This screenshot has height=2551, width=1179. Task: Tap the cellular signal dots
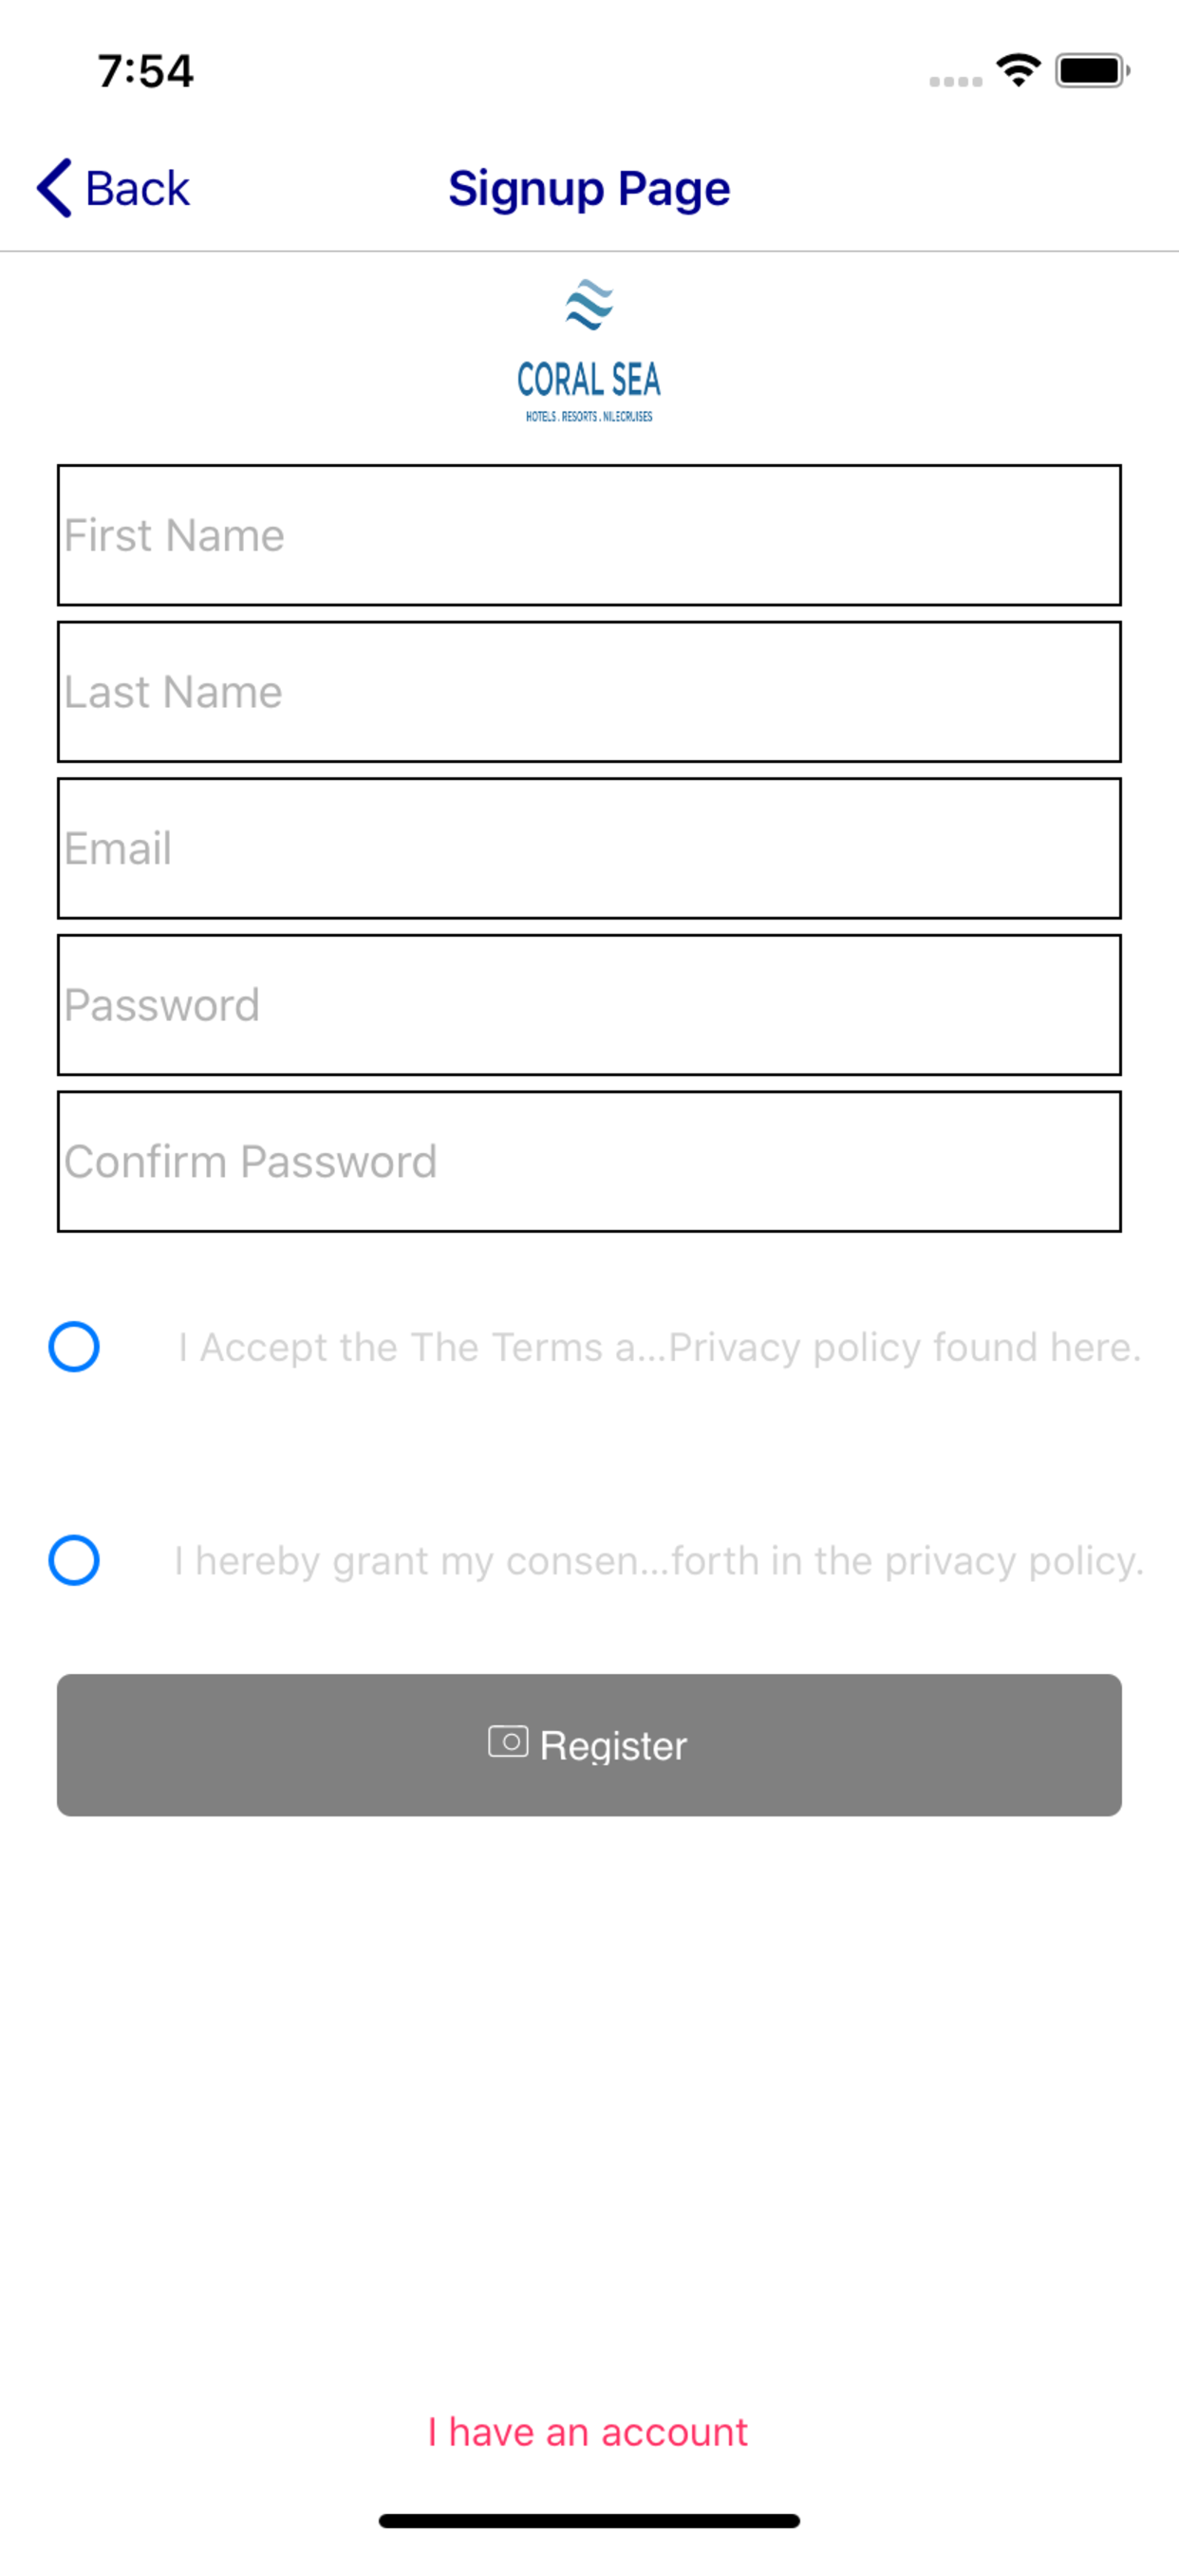pyautogui.click(x=955, y=82)
